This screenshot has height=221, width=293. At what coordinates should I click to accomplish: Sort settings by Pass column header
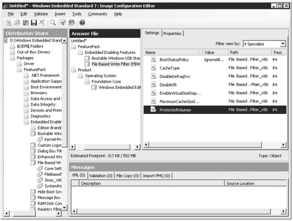pos(279,53)
